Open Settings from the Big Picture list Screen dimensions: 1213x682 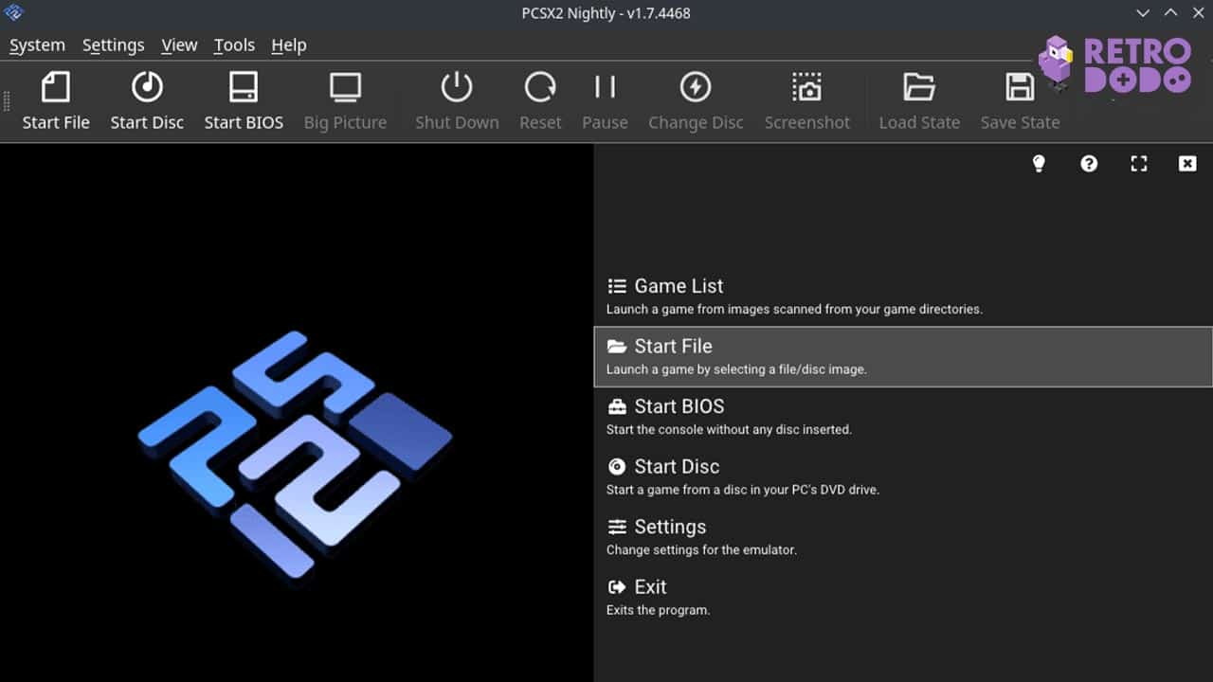[903, 537]
